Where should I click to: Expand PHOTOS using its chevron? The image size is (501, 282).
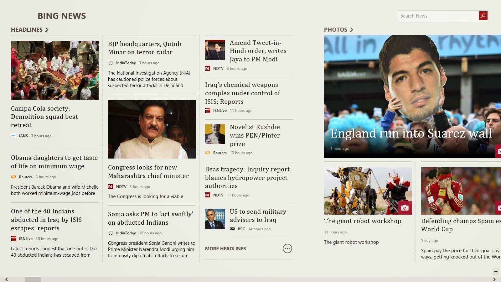tap(352, 29)
